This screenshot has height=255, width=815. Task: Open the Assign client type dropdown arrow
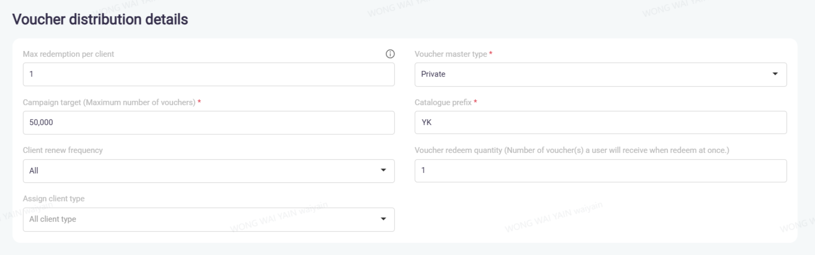coord(383,219)
